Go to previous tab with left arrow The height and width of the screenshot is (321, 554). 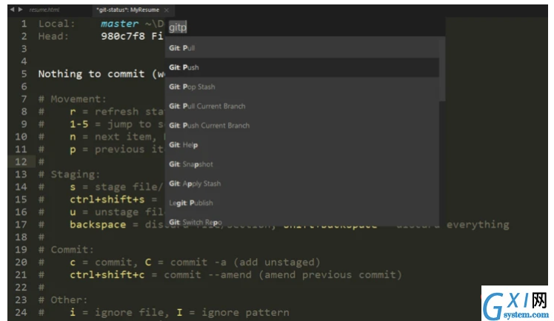point(13,10)
